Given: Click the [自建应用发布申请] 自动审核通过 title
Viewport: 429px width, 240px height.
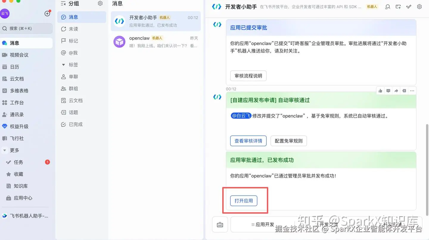Looking at the screenshot, I should [270, 100].
